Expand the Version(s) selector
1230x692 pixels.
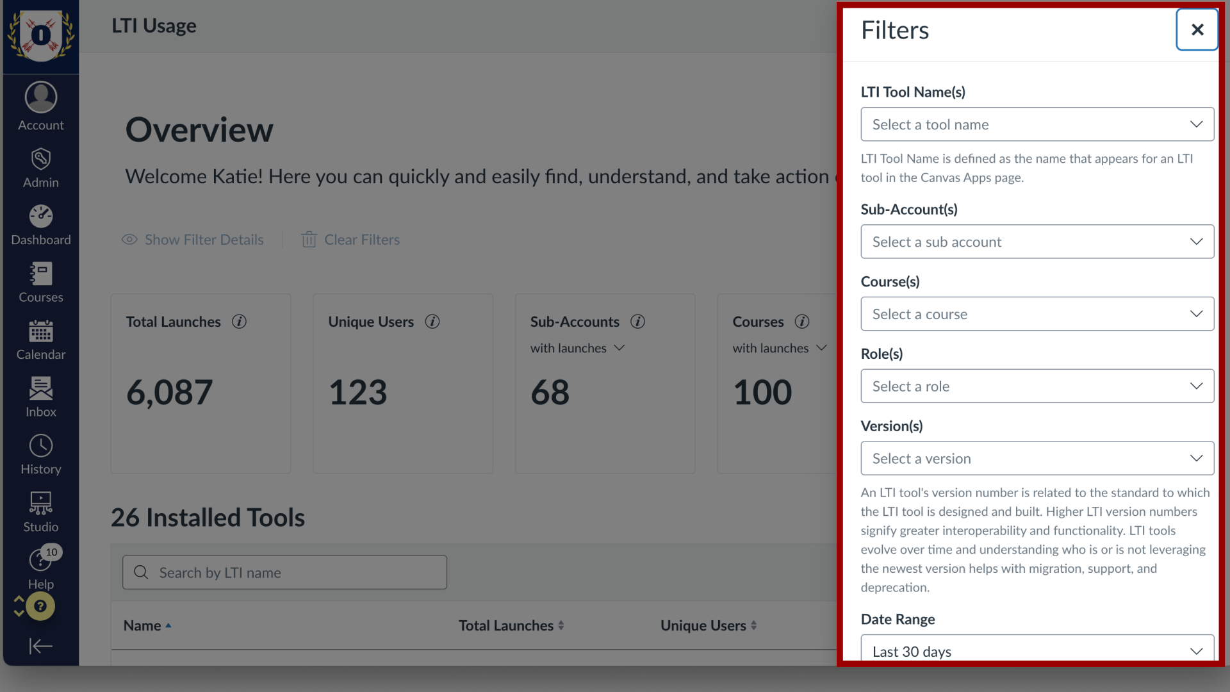(1037, 458)
